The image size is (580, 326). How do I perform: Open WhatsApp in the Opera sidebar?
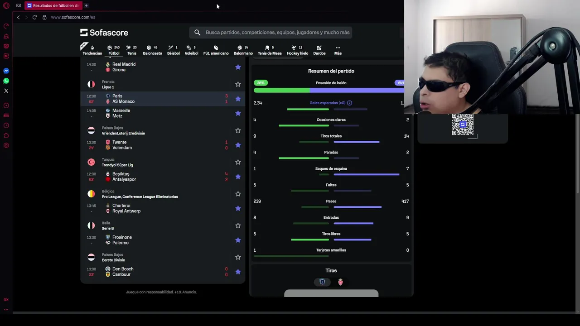(x=6, y=81)
